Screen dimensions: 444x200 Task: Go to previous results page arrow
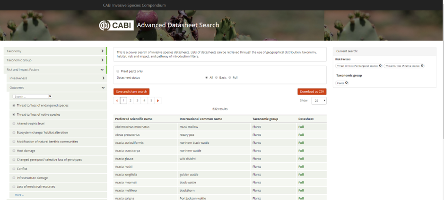(x=116, y=100)
